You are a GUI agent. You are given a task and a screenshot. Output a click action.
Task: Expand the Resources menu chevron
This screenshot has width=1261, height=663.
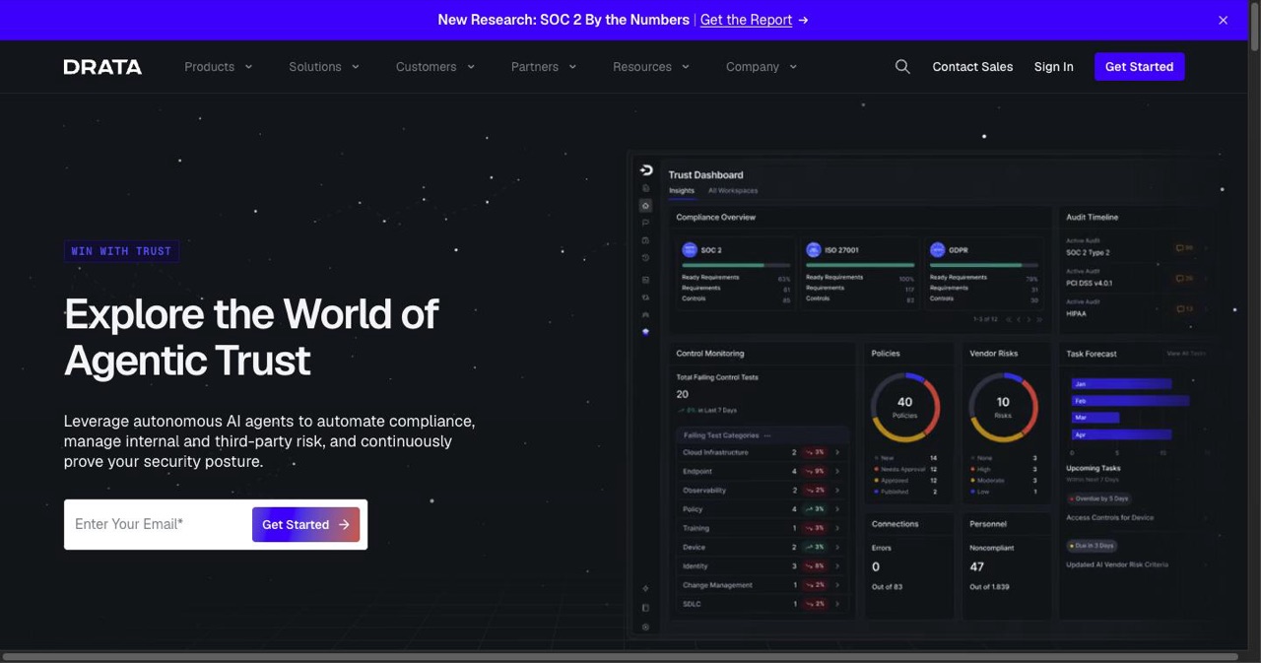point(686,67)
